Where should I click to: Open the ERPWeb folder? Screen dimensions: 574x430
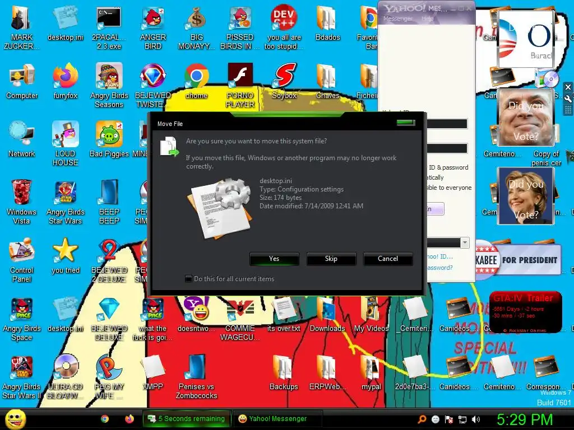click(327, 373)
